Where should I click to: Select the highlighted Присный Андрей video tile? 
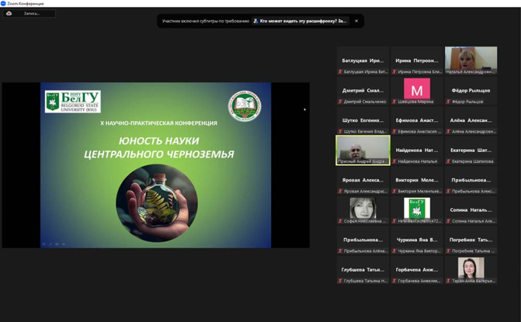[x=363, y=150]
